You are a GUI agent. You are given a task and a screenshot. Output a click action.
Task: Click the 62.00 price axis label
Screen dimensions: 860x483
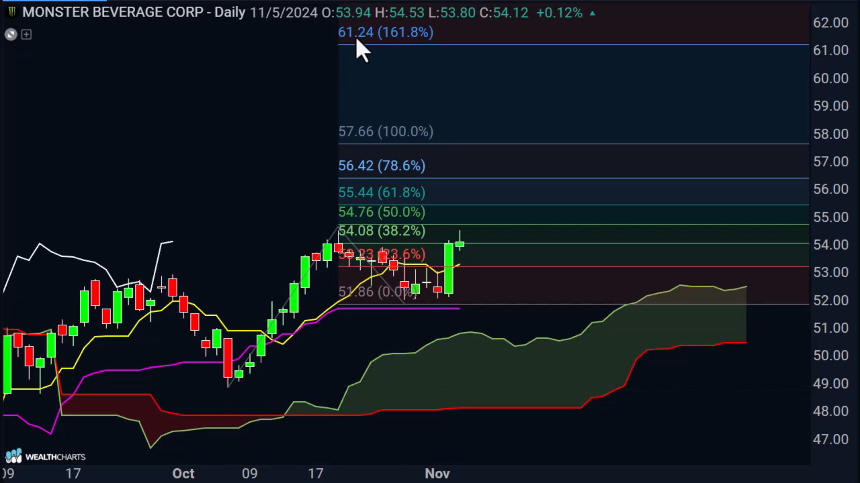tap(831, 23)
